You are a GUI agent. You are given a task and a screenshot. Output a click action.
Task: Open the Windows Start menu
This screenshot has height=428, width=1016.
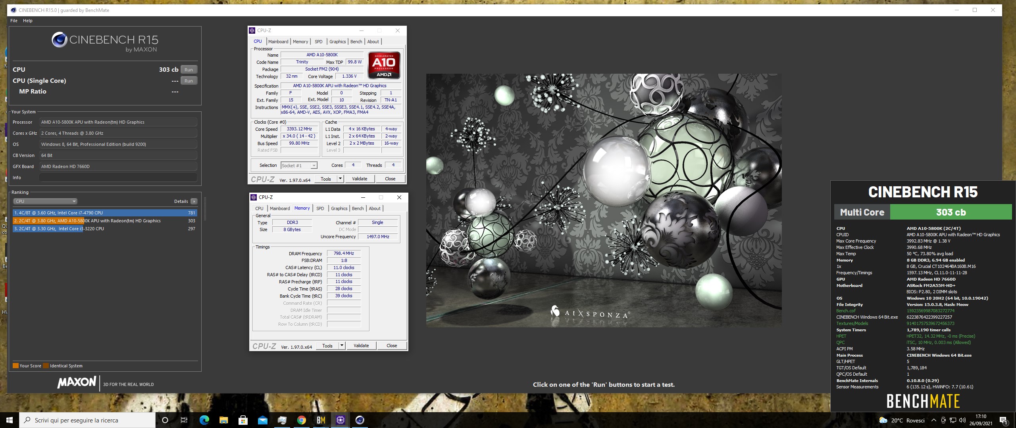[x=10, y=420]
